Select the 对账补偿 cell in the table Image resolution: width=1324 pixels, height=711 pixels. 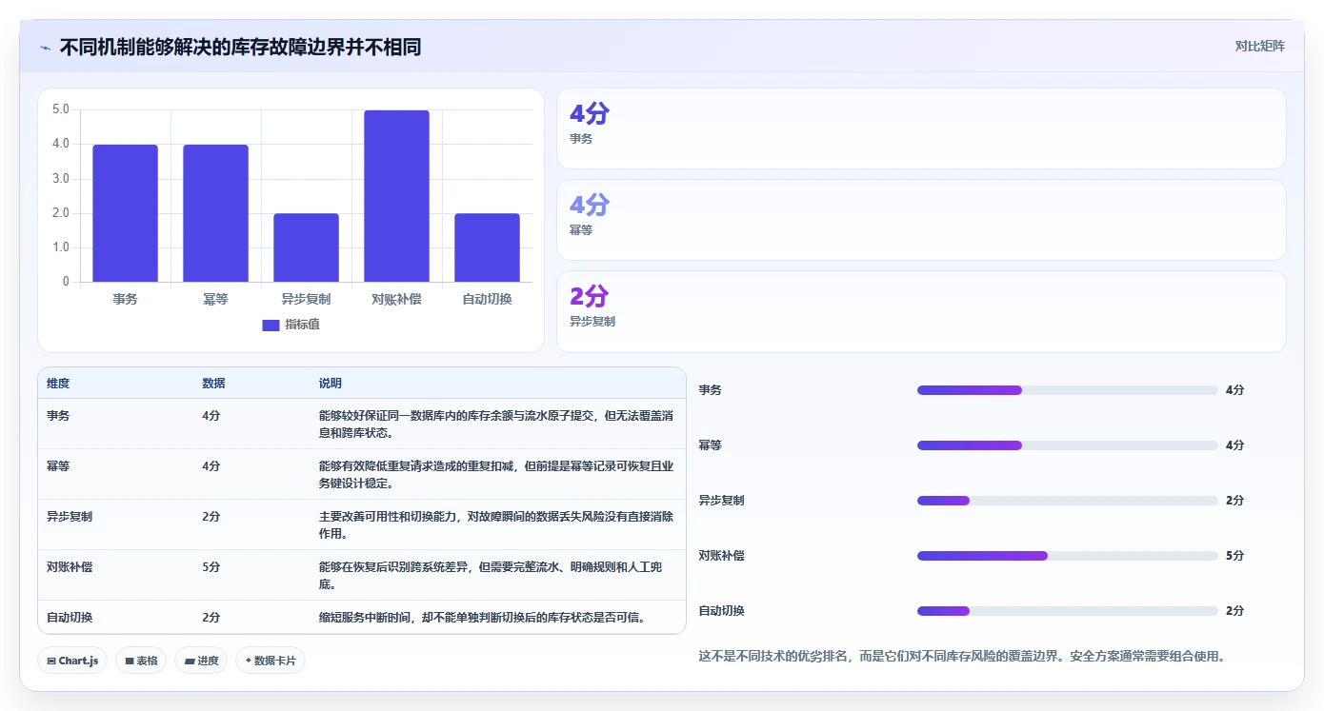point(70,567)
